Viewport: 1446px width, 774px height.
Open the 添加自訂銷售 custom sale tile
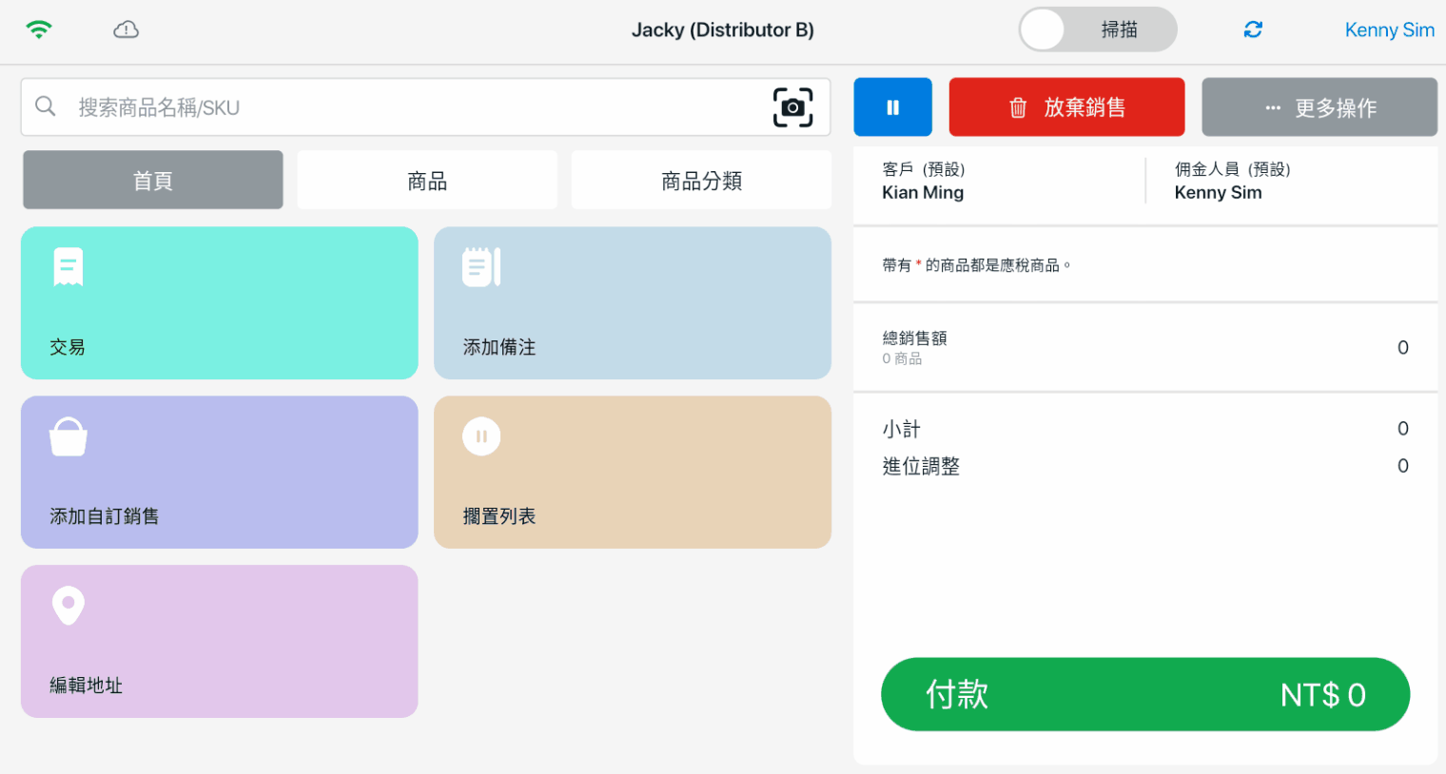[220, 472]
